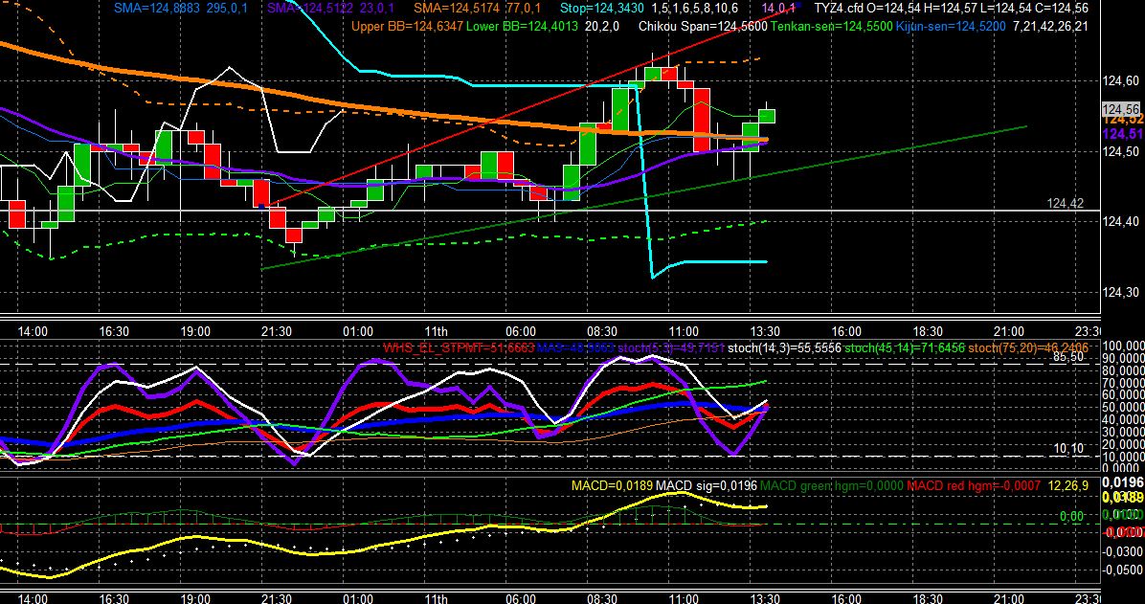Select the Chikou Span=124,5600 label
The height and width of the screenshot is (604, 1145).
click(703, 26)
